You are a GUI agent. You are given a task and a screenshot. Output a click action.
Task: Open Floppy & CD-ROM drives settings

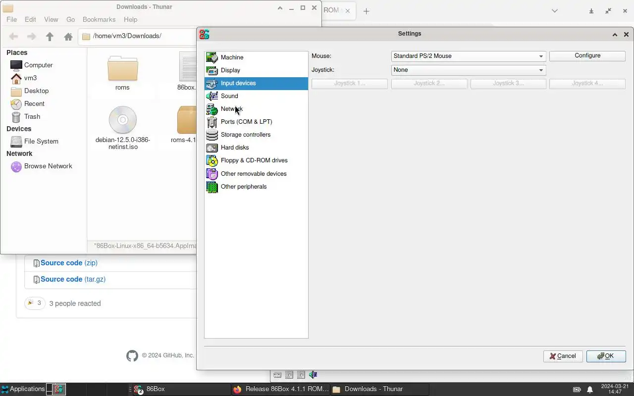[256, 160]
